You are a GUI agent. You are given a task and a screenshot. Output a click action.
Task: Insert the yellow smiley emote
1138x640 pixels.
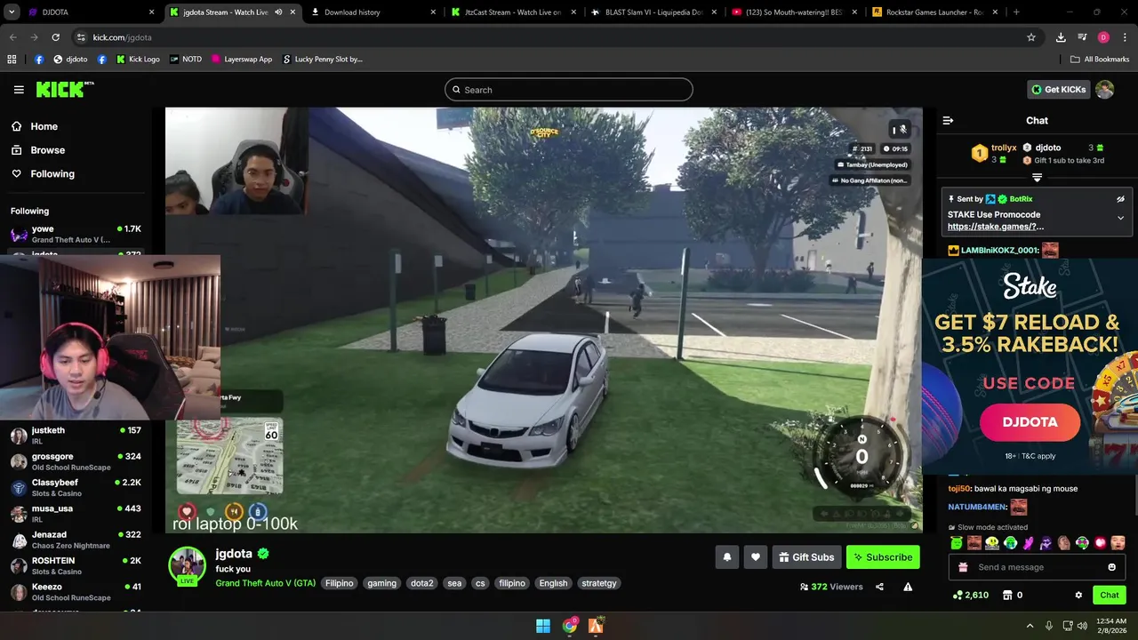[992, 542]
